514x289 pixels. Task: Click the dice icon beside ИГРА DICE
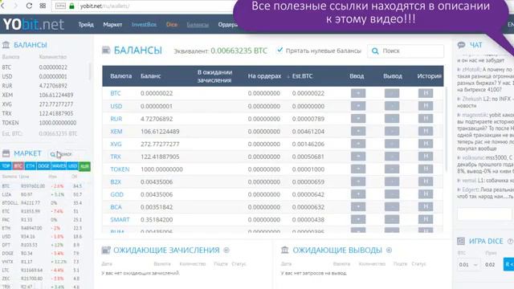(x=461, y=241)
